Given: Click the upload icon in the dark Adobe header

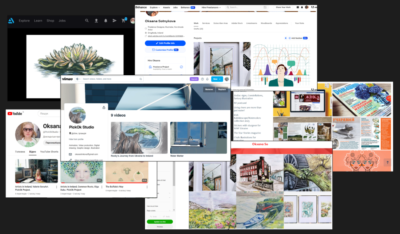Looking at the screenshot, I should coord(96,20).
